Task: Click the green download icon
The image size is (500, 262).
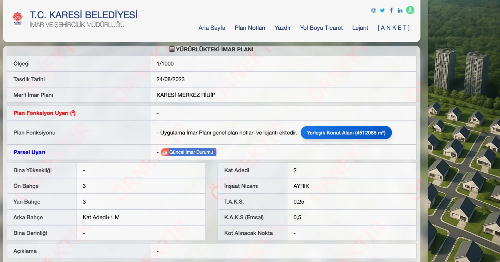Action: click(x=410, y=10)
